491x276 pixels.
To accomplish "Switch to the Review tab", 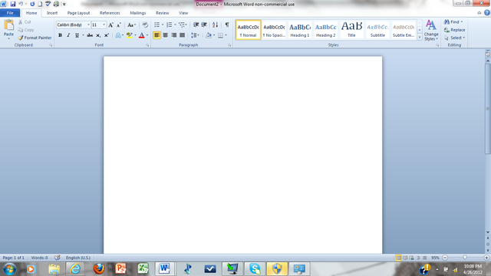I will (162, 13).
